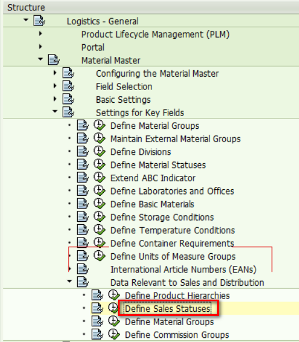Expand the Product Lifecycle Management (PLM) node
The width and height of the screenshot is (299, 342).
point(40,34)
